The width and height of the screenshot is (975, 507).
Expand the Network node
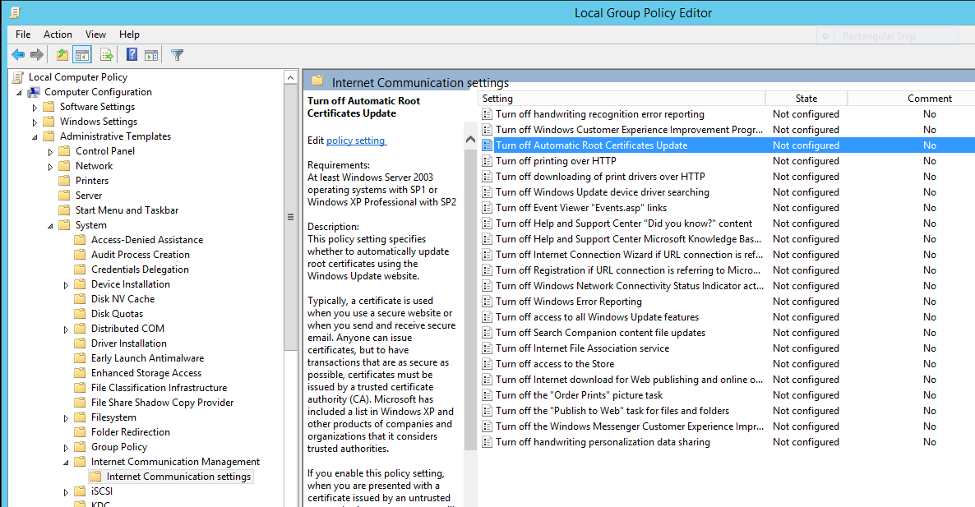[x=50, y=167]
